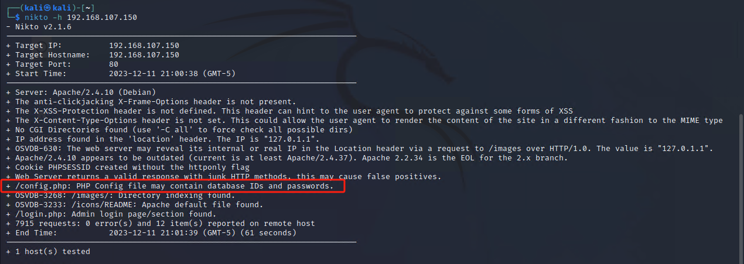Click the Target Port 80 line
The image size is (744, 264).
pyautogui.click(x=62, y=64)
